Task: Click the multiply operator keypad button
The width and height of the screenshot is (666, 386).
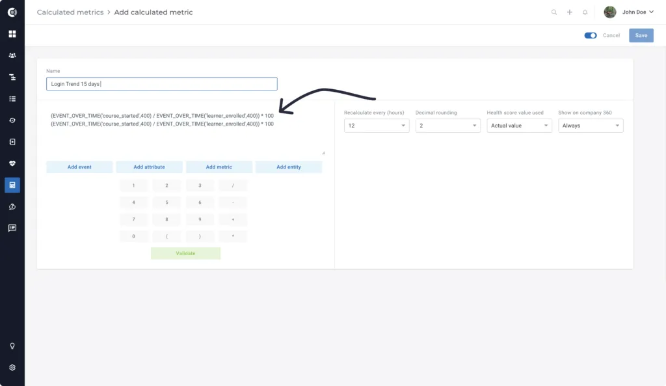Action: [233, 236]
